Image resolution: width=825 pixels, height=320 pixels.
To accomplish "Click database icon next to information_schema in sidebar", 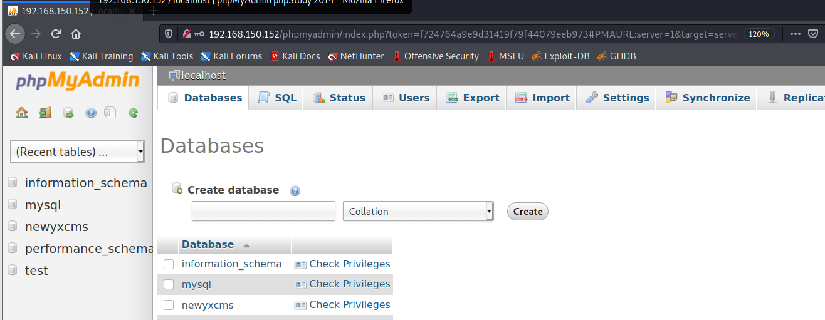I will 13,183.
